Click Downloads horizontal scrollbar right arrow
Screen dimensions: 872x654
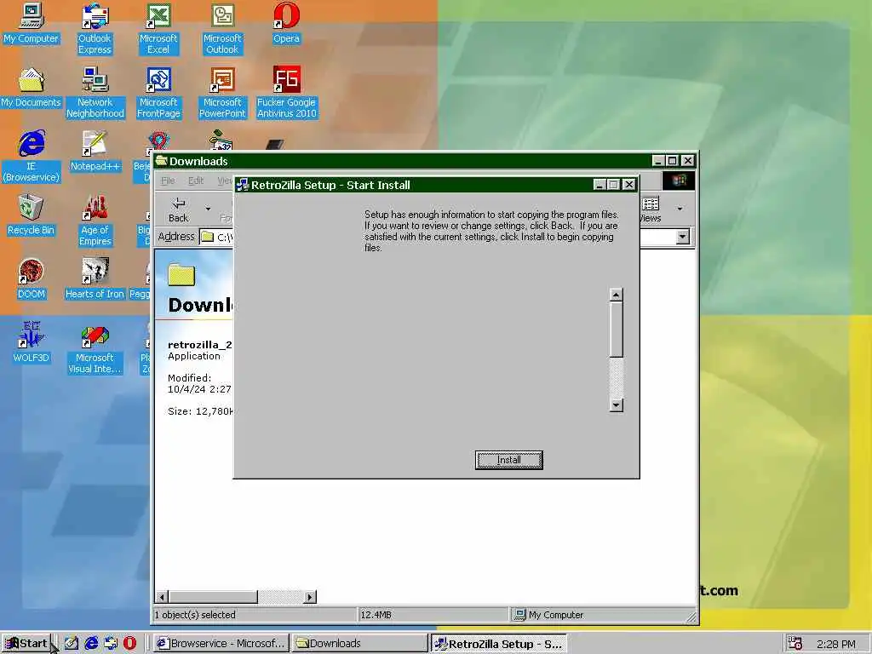(x=310, y=597)
